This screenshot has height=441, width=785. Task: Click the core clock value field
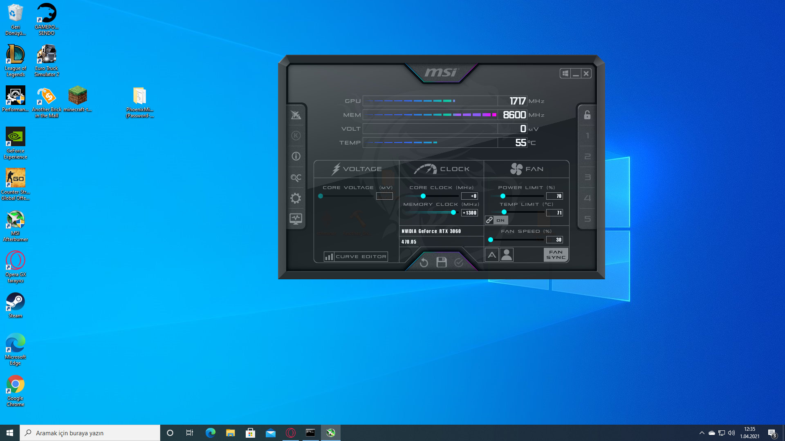click(x=469, y=196)
